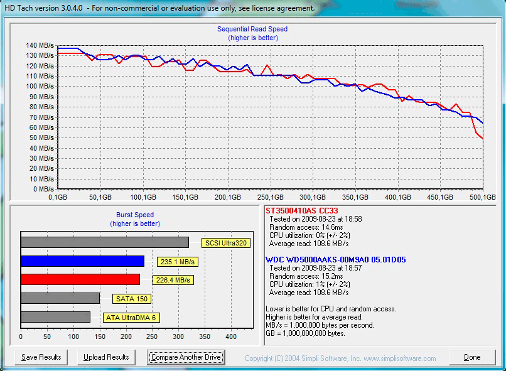Click the gray SATA 150 reference bar
Image resolution: width=506 pixels, height=371 pixels.
[60, 298]
